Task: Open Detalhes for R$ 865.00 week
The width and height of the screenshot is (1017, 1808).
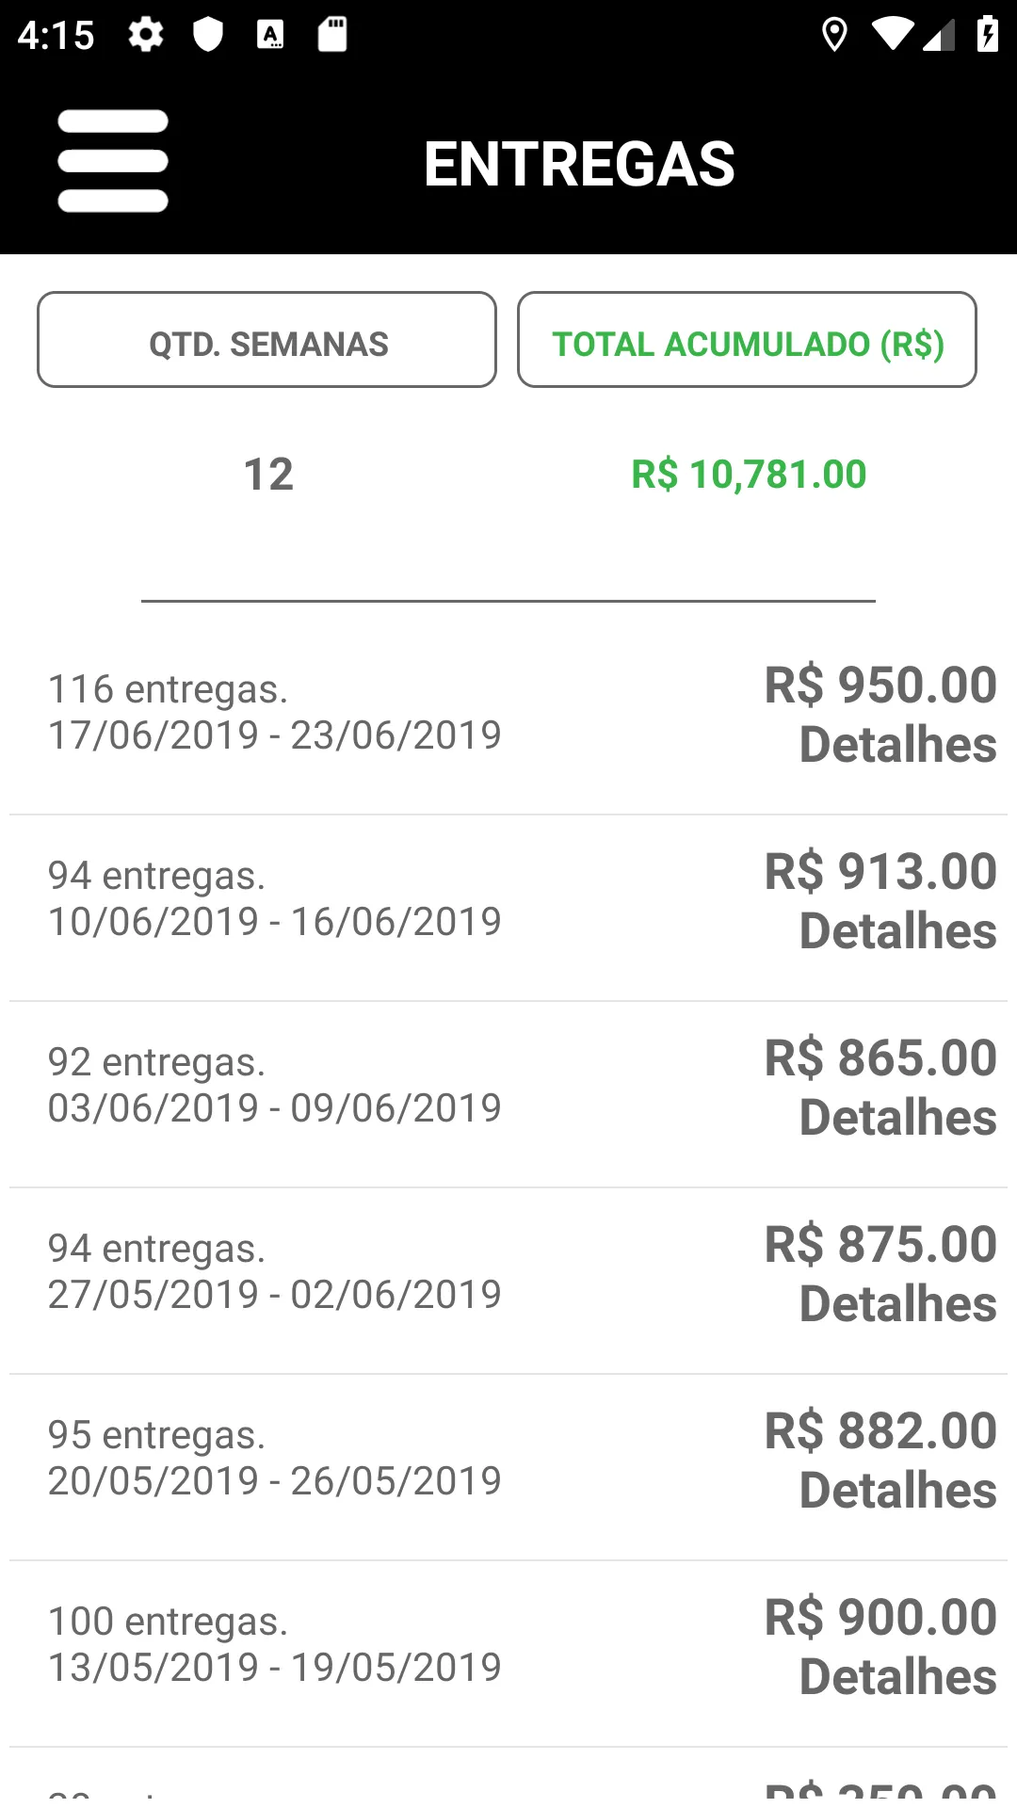Action: pyautogui.click(x=897, y=1118)
